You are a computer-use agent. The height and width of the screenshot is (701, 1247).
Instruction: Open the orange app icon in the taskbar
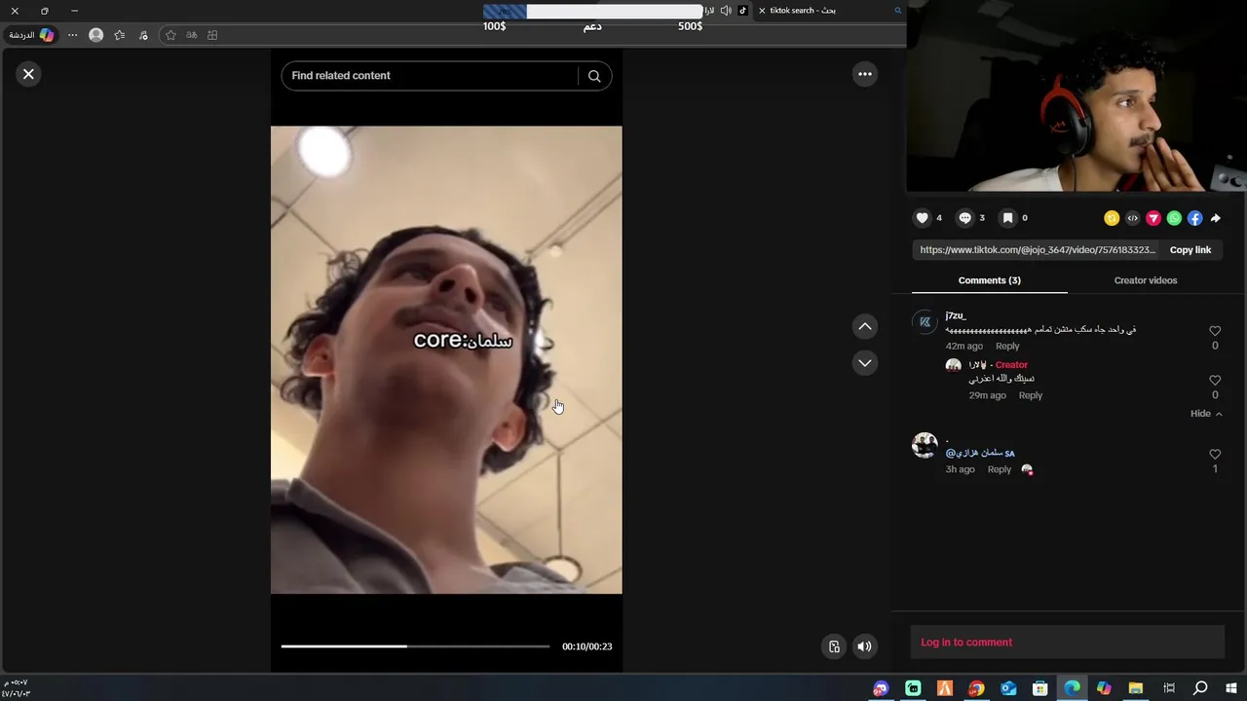click(x=944, y=688)
